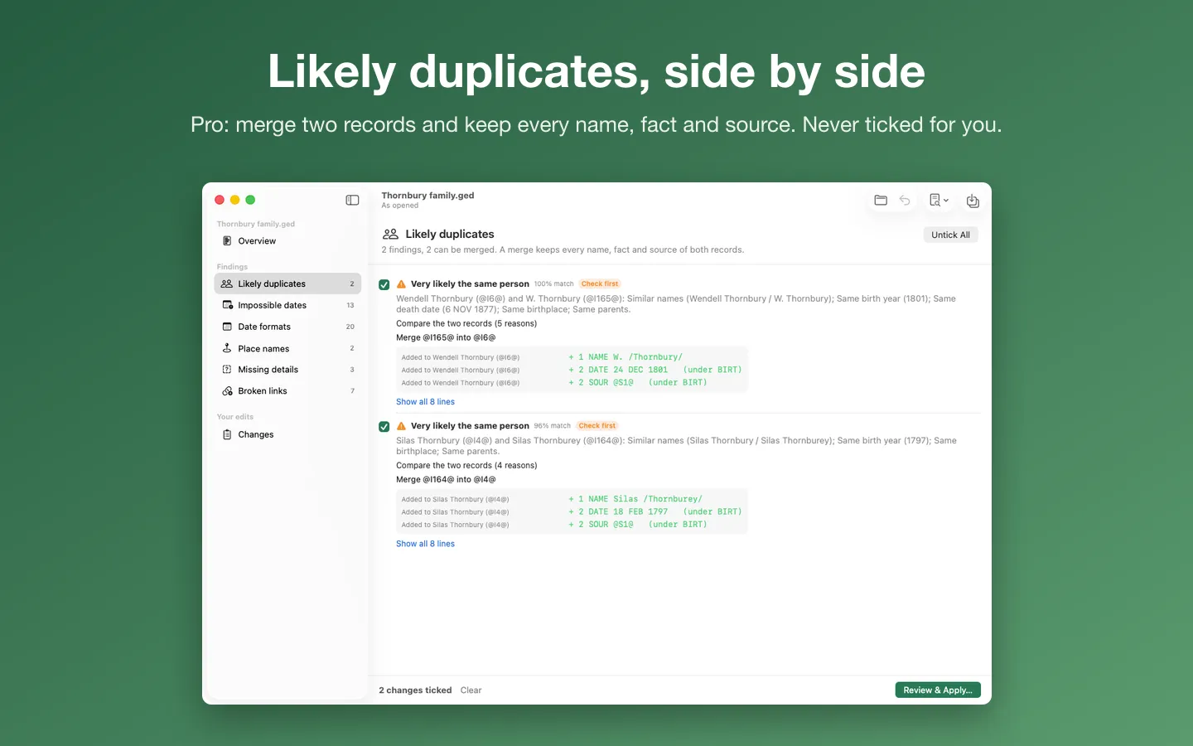The image size is (1193, 746).
Task: Compare the two records (4 reasons)
Action: tap(466, 465)
